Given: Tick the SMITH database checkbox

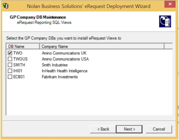Looking at the screenshot, I should [10, 65].
